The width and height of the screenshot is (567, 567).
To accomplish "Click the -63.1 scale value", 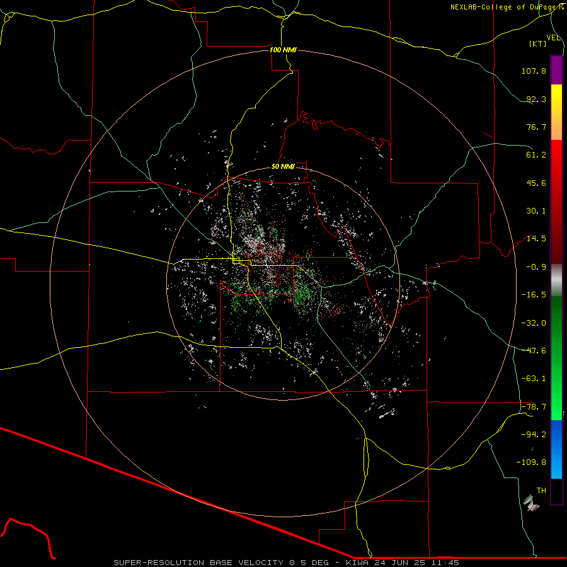I will [x=534, y=379].
